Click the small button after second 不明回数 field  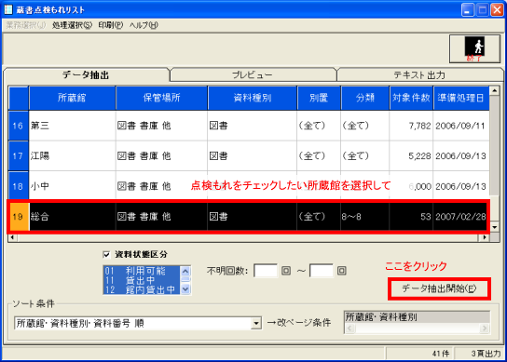click(342, 271)
